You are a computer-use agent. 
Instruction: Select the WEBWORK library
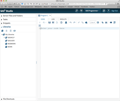tap(11, 44)
